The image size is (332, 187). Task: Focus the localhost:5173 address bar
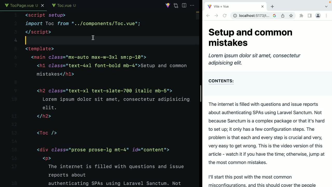point(254,16)
